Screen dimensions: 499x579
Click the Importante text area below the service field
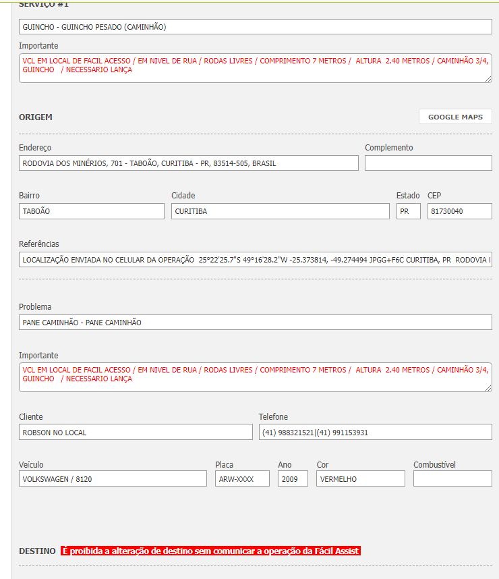tap(255, 68)
